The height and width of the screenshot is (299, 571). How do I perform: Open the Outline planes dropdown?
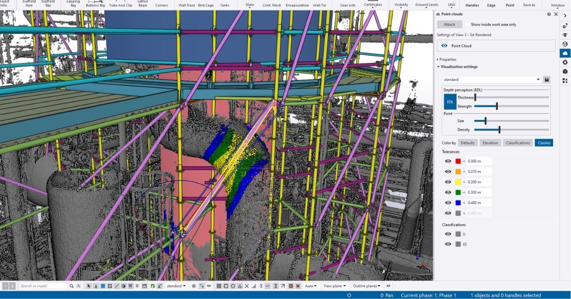pyautogui.click(x=366, y=286)
